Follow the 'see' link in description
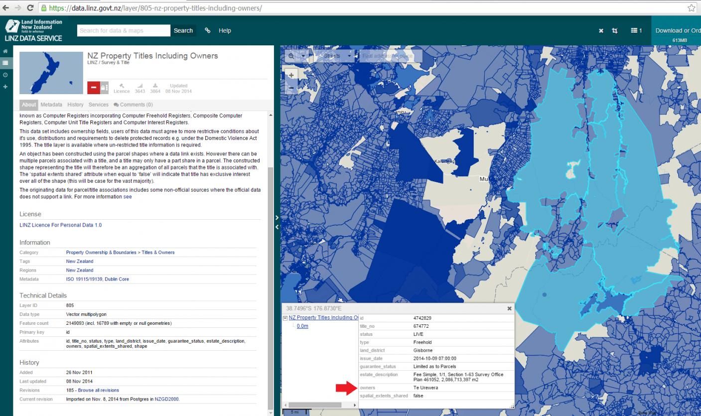 (x=128, y=197)
